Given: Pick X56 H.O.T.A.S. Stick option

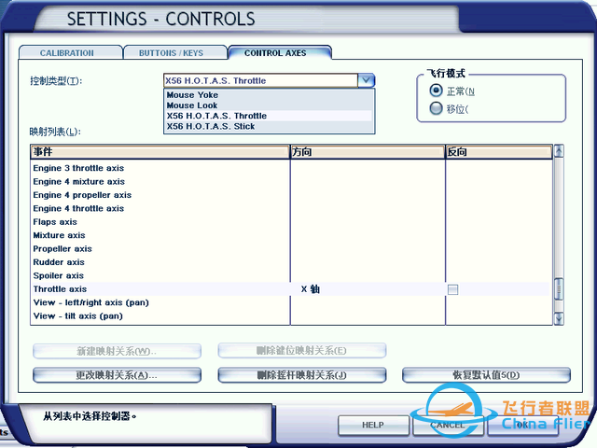Looking at the screenshot, I should (x=210, y=126).
